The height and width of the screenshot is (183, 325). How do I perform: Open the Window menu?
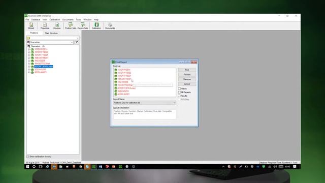pos(87,20)
